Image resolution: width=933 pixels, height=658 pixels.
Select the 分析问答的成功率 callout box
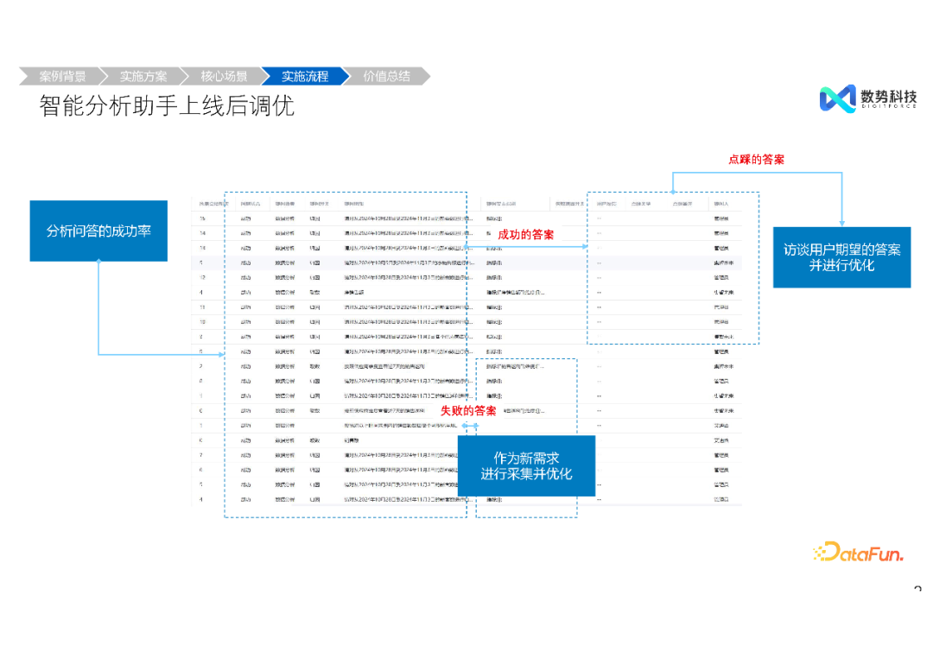tap(98, 231)
